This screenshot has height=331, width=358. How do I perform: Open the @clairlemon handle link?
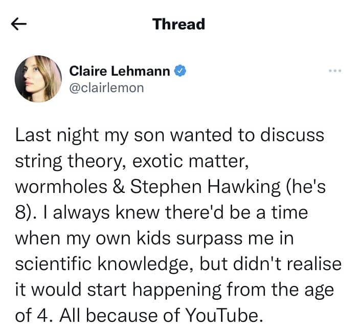click(x=106, y=87)
